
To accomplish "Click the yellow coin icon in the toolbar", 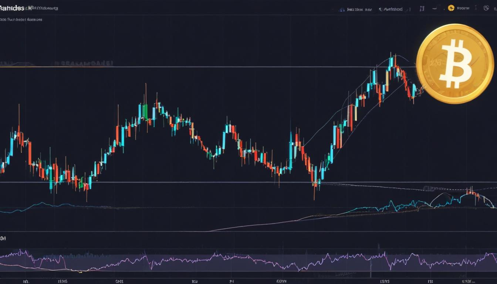I will click(451, 8).
